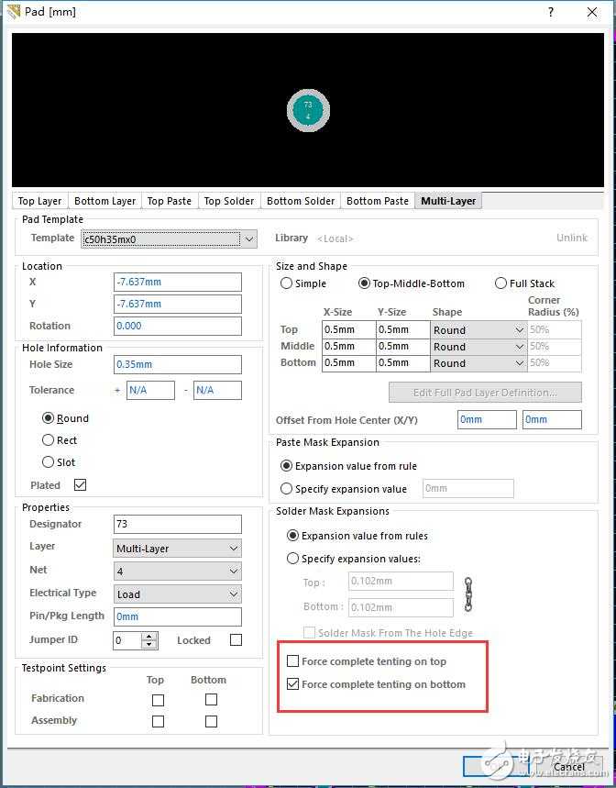This screenshot has width=616, height=788.
Task: Click the solder mask Top expansion field
Action: 401,581
